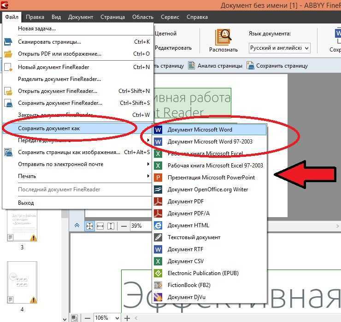Click Новый документ FineReader icon
The width and height of the screenshot is (341, 322).
pyautogui.click(x=8, y=67)
